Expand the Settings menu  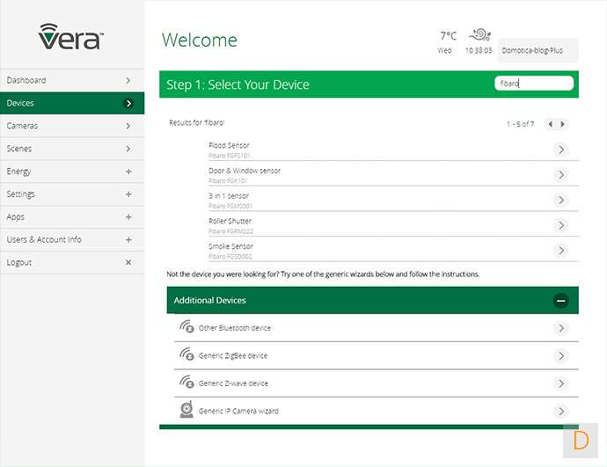coord(128,194)
